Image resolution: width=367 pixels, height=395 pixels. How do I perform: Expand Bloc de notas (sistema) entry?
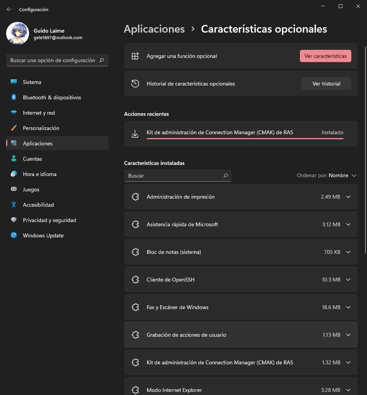pos(348,252)
